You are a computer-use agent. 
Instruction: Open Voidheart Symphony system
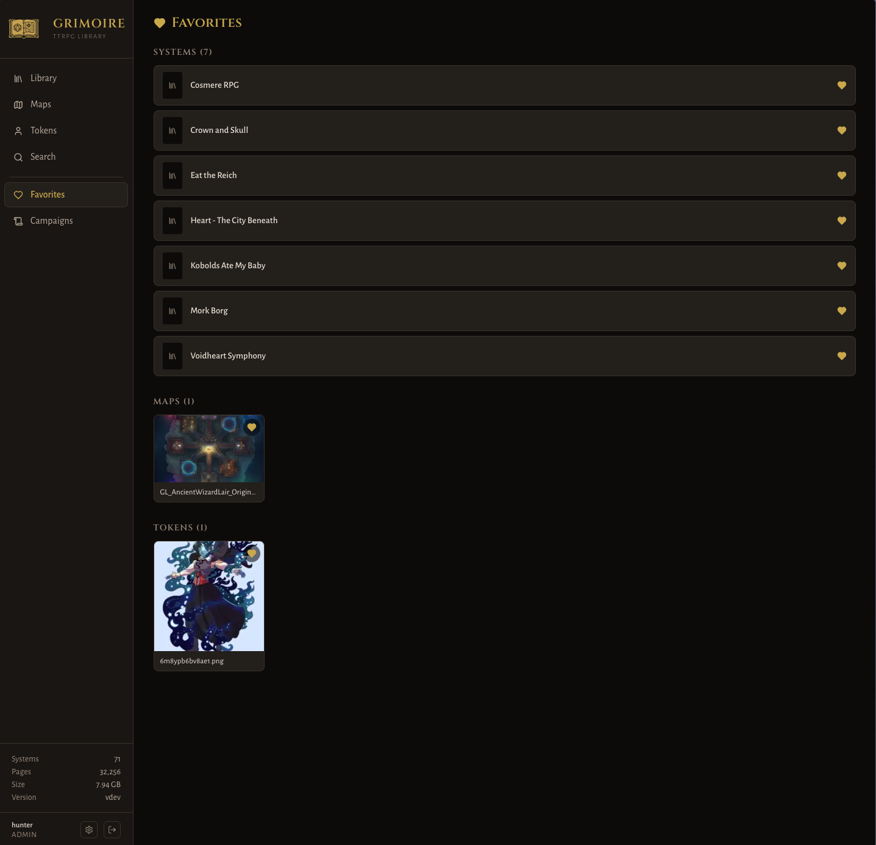click(x=505, y=356)
